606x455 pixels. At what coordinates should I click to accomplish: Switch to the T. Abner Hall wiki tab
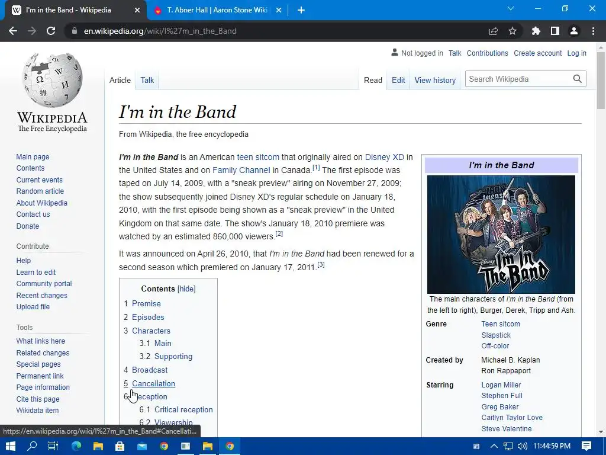217,10
